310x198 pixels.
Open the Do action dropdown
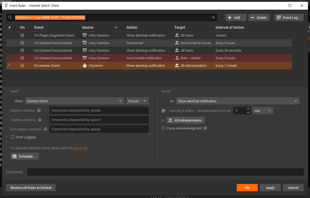coord(237,101)
